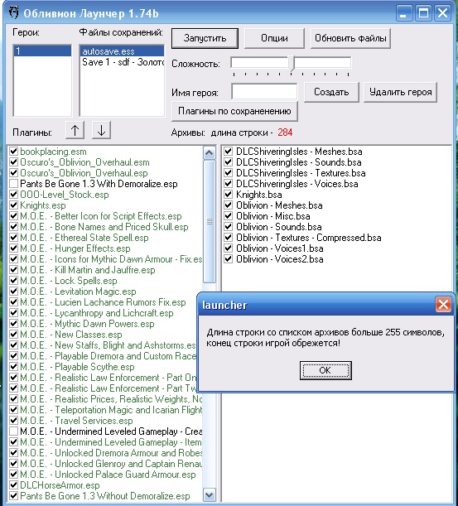Screen dimensions: 458x506
Task: Move selected plugin up with arrow button
Action: [75, 130]
